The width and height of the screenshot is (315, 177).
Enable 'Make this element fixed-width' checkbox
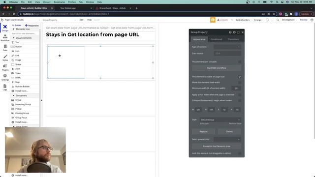(240, 83)
